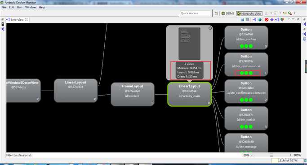
Task: Click the Filter by class or id field
Action: (137, 155)
